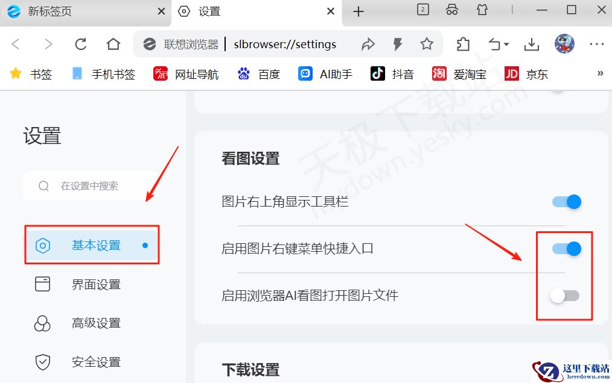Reload the page with the refresh icon

(x=81, y=44)
